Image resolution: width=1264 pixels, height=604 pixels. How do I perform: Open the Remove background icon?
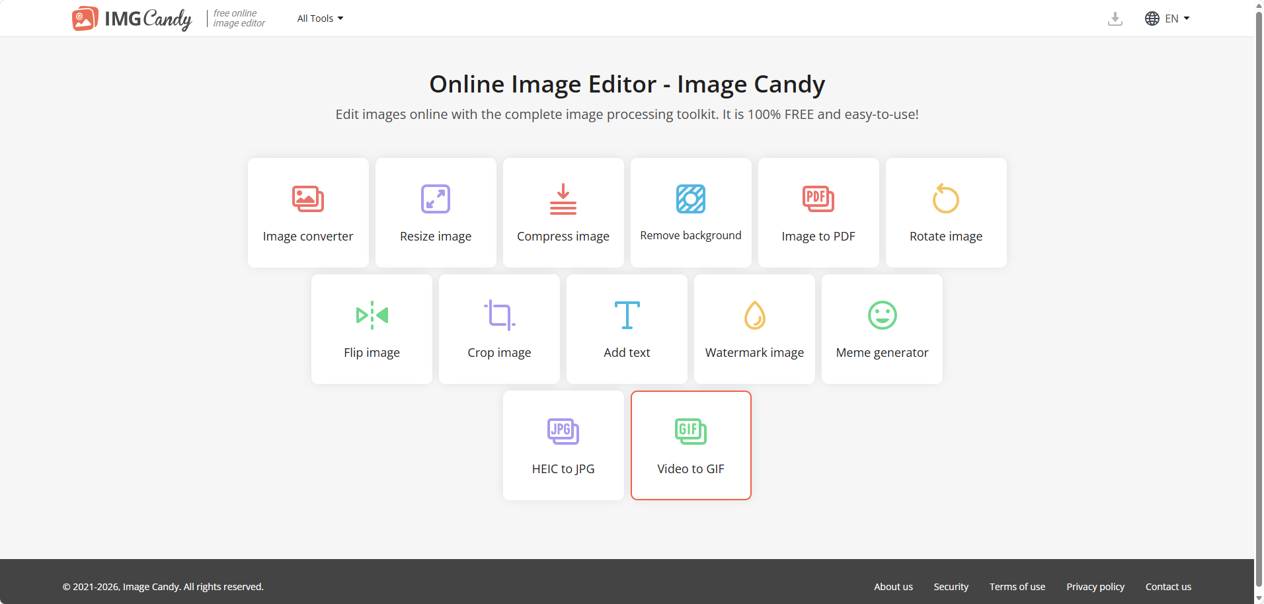(691, 199)
